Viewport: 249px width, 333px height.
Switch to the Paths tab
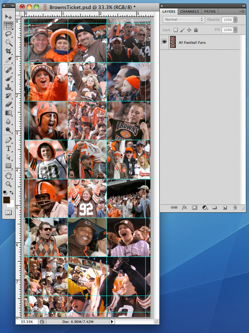click(210, 12)
